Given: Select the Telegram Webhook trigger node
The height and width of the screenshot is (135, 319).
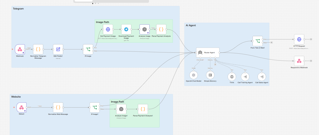Looking at the screenshot, I should tap(20, 49).
